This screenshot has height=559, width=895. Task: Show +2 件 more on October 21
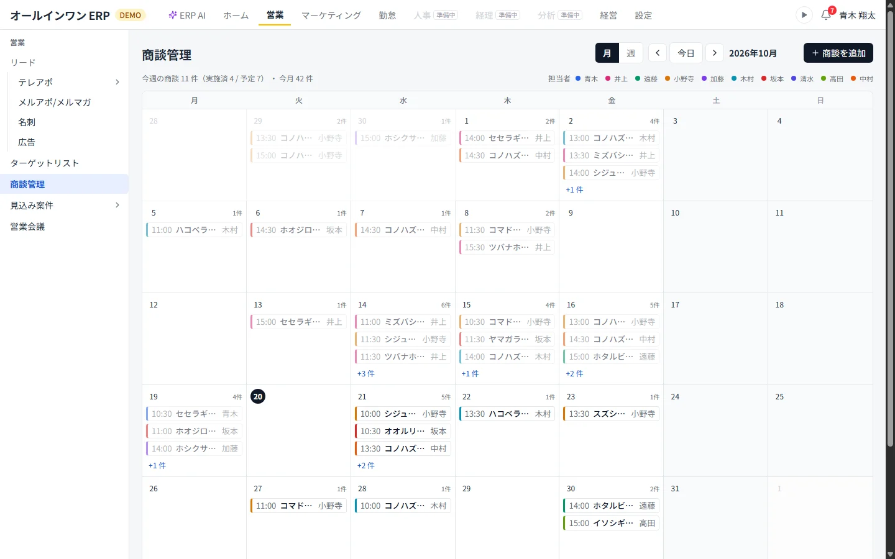pos(365,465)
